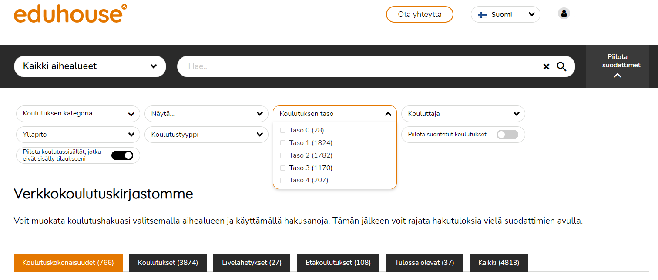This screenshot has height=280, width=658.
Task: Clear search with the X icon
Action: point(546,66)
